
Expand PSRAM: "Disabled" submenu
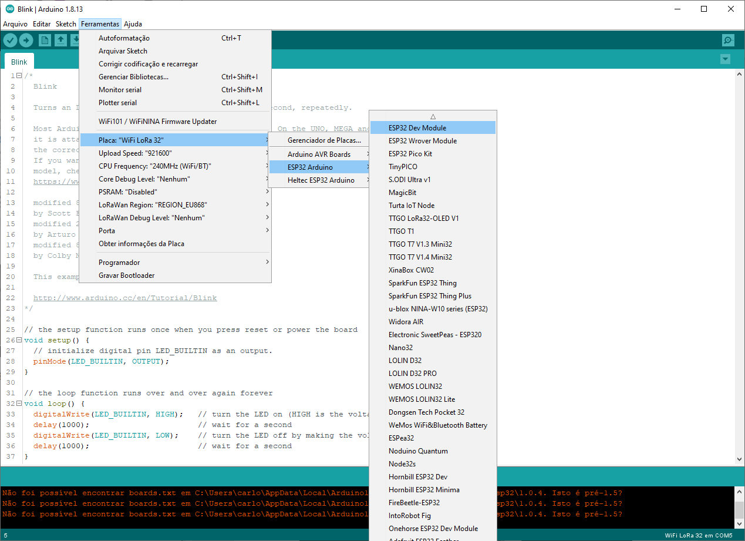click(x=175, y=192)
